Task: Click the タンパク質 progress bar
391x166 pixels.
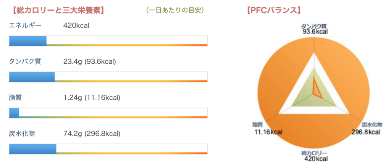Action: click(x=108, y=77)
